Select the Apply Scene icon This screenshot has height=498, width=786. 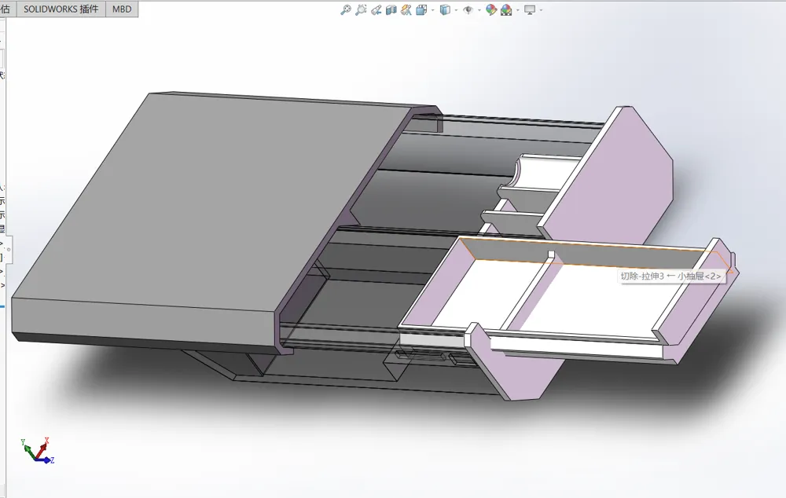pos(506,10)
